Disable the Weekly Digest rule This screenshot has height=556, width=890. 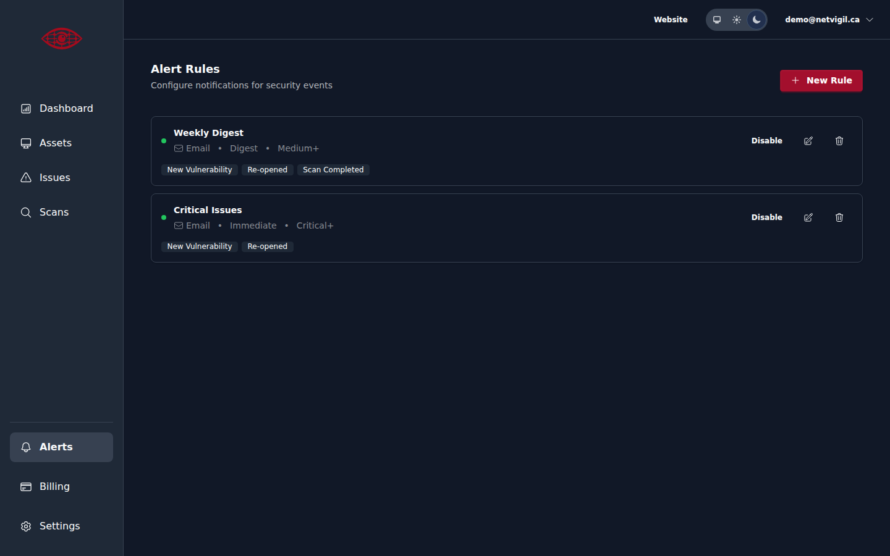click(767, 141)
